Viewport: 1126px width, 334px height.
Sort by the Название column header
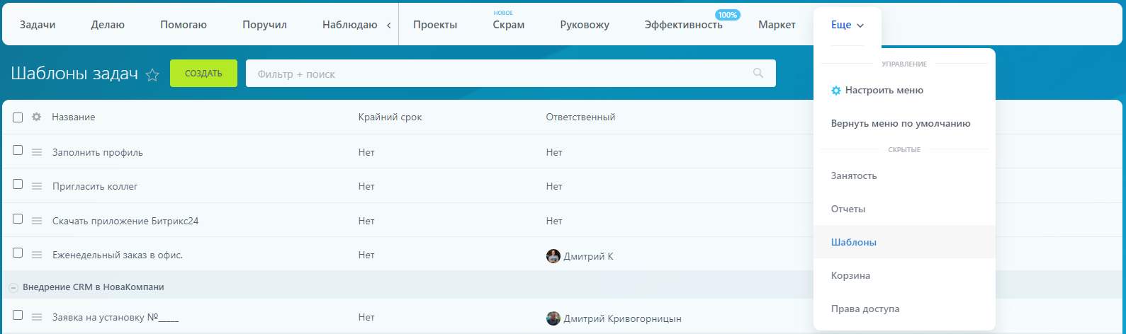pos(74,117)
